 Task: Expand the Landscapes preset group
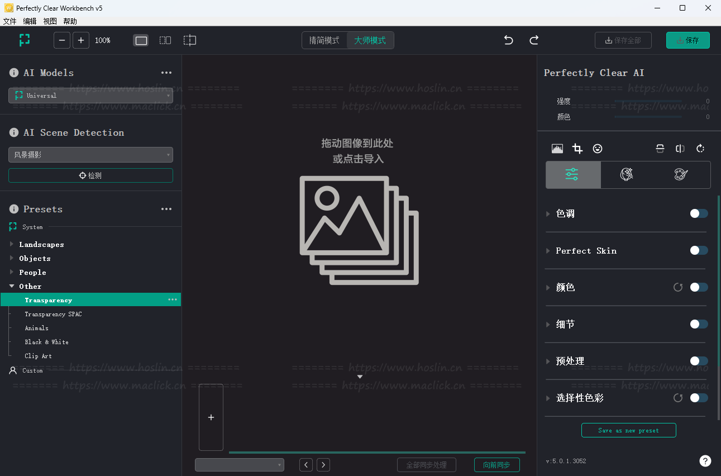click(12, 244)
